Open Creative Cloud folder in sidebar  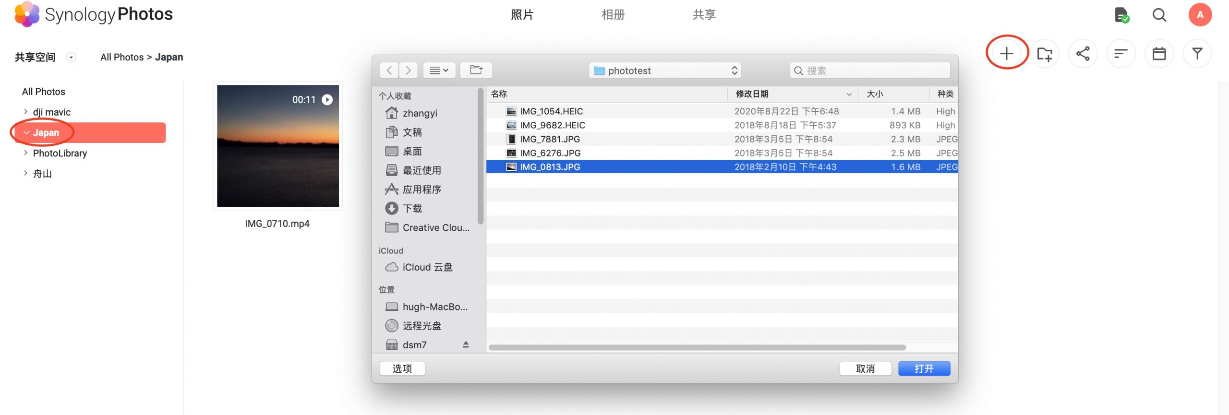pyautogui.click(x=427, y=227)
